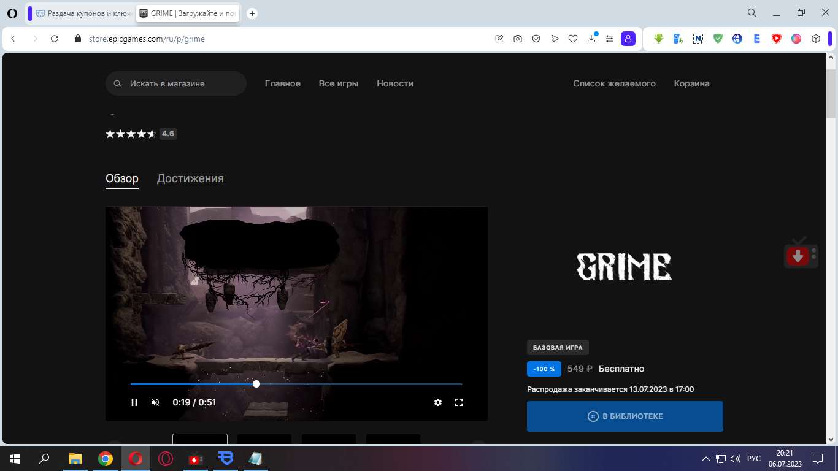Viewport: 838px width, 471px height.
Task: Open the notifications action center
Action: tap(817, 459)
